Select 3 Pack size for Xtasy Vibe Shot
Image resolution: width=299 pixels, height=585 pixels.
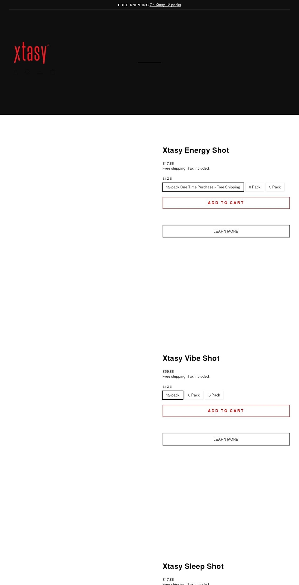tap(214, 395)
